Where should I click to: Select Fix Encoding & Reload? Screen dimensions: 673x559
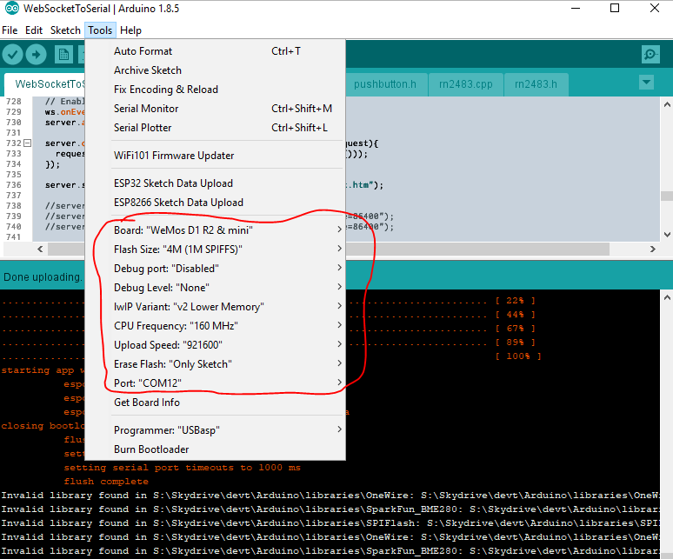[x=215, y=90]
